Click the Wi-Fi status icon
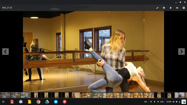Screen dimensions: 187x105 coord(176,102)
